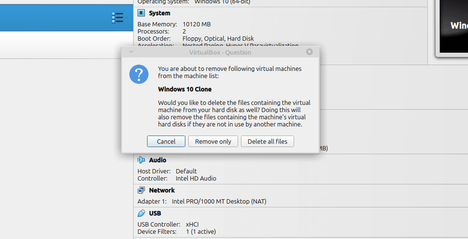Screen dimensions: 468x239
Task: Click the Host Driver Default value
Action: (186, 171)
